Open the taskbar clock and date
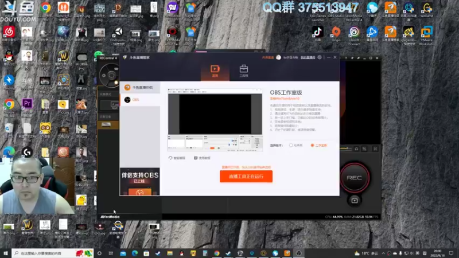Image resolution: width=459 pixels, height=258 pixels. (x=438, y=253)
